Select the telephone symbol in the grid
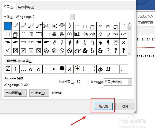This screenshot has width=155, height=132. (x=62, y=26)
